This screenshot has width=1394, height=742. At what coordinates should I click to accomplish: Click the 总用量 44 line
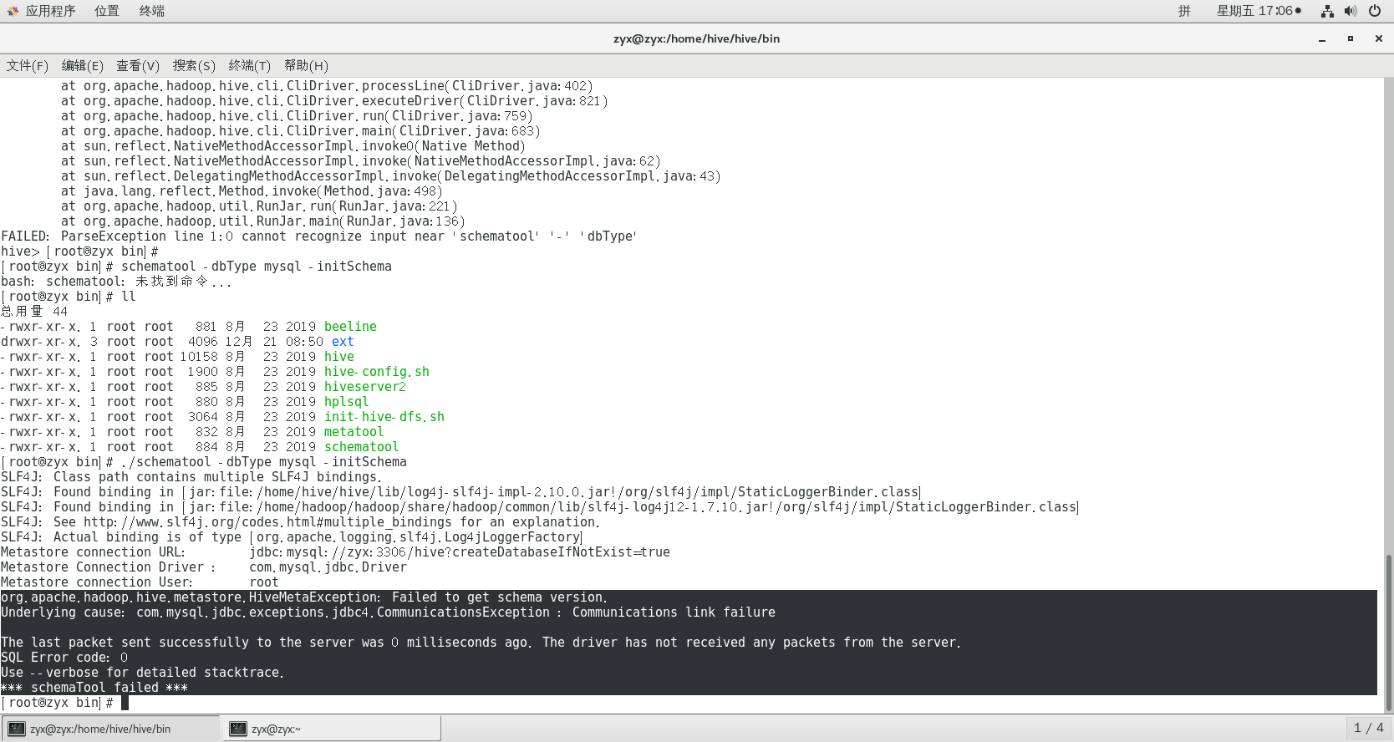click(x=34, y=312)
